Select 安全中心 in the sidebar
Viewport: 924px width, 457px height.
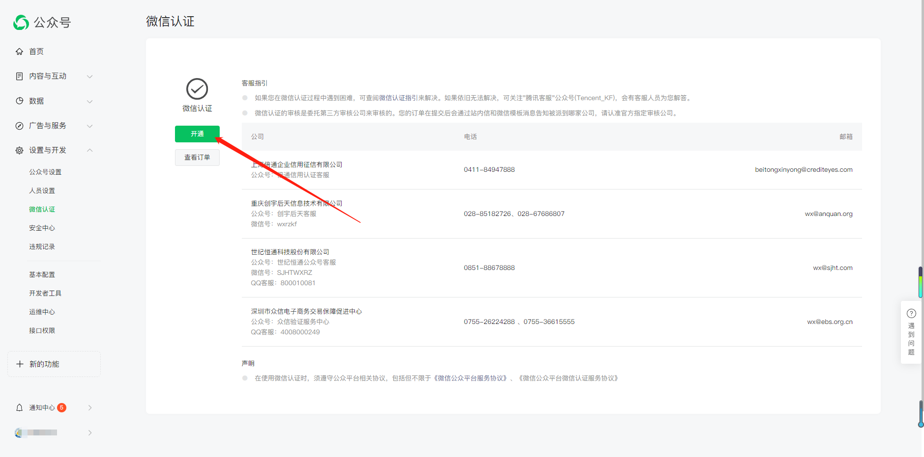tap(42, 228)
